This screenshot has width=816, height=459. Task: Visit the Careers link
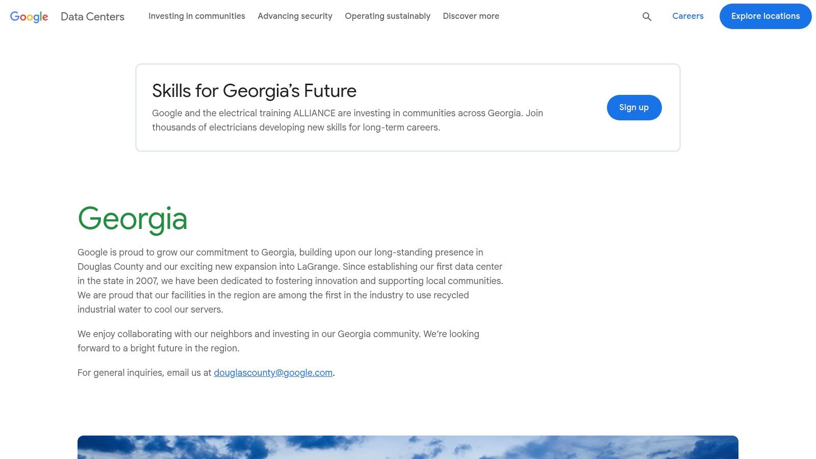point(687,16)
